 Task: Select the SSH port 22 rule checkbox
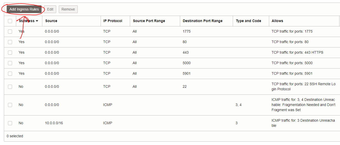[x=10, y=87]
